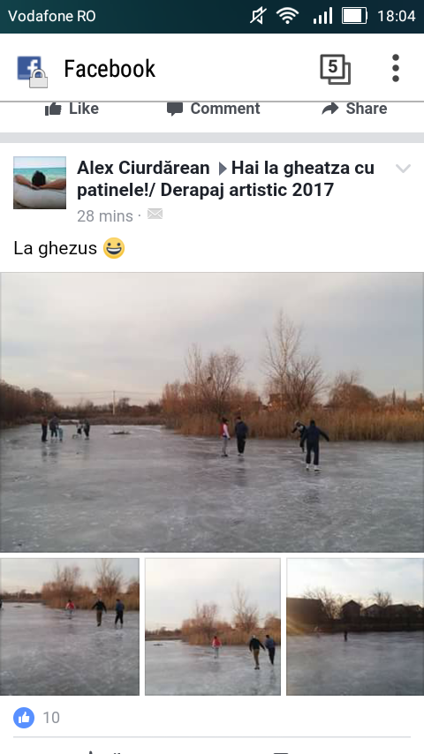This screenshot has width=424, height=754.
Task: Tap the Facebook app logo icon
Action: pos(32,72)
